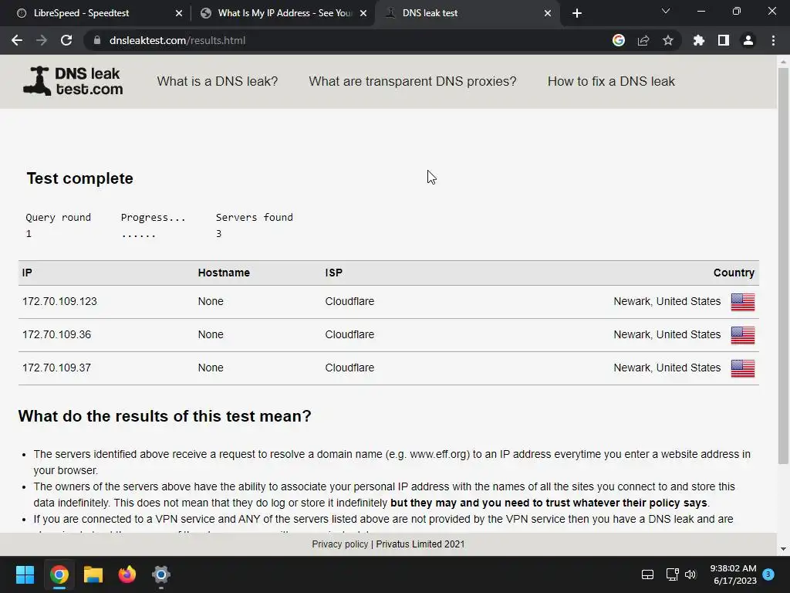Open the Extensions puzzle icon
The width and height of the screenshot is (790, 593).
(699, 40)
